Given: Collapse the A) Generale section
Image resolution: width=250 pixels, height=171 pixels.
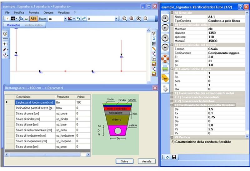Looking at the screenshot, I should [x=172, y=13].
